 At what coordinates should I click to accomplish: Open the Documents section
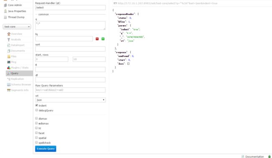[x=18, y=51]
